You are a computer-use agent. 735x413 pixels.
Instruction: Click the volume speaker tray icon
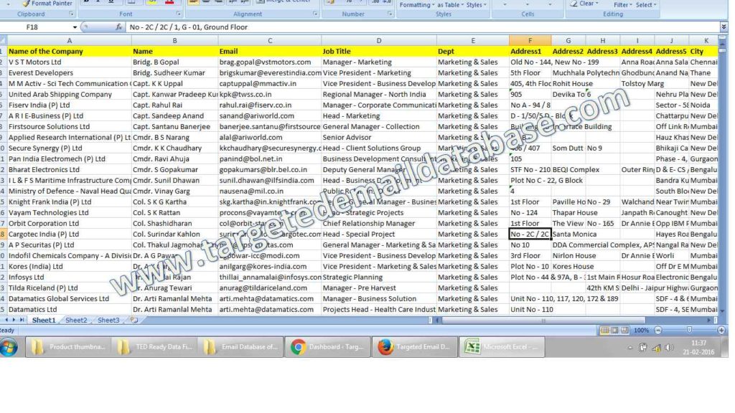(669, 348)
